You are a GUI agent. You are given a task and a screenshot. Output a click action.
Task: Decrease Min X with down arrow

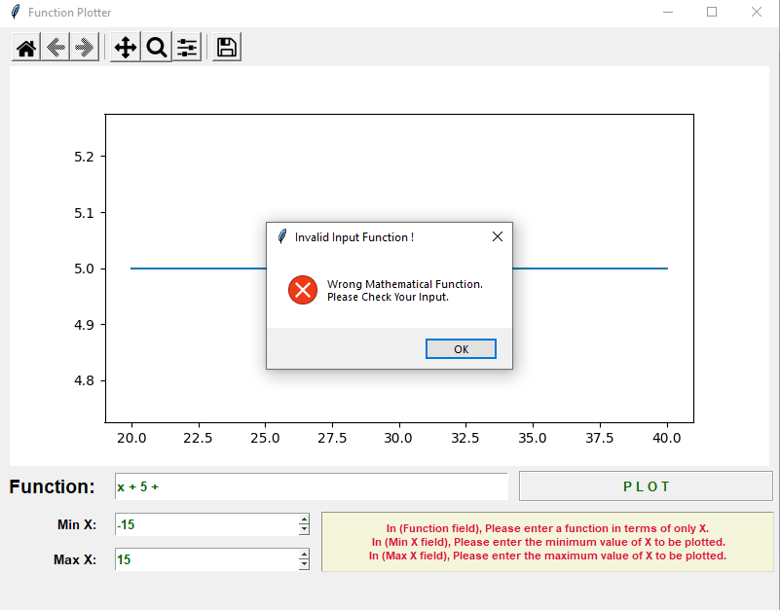pos(304,529)
